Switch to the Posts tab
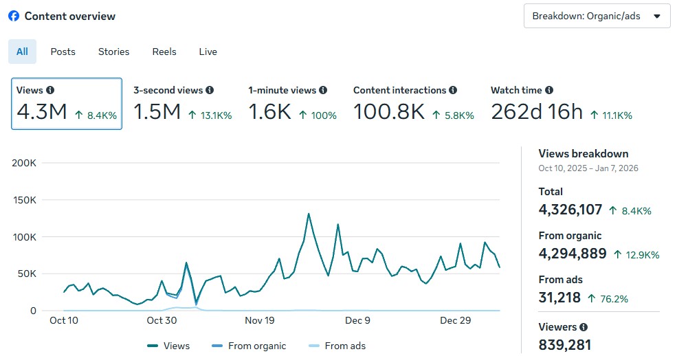This screenshot has height=356, width=677. pyautogui.click(x=63, y=52)
